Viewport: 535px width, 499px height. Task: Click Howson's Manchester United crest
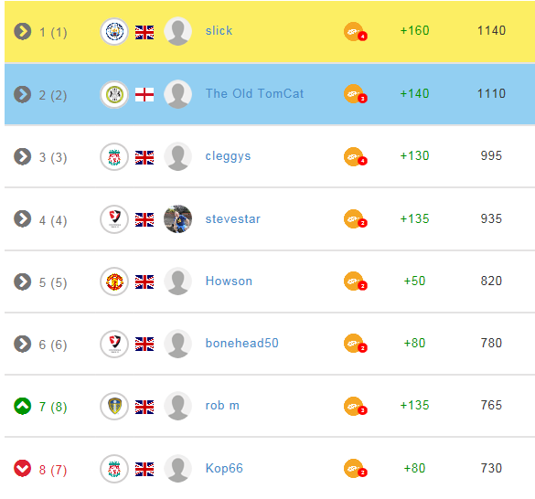click(114, 281)
